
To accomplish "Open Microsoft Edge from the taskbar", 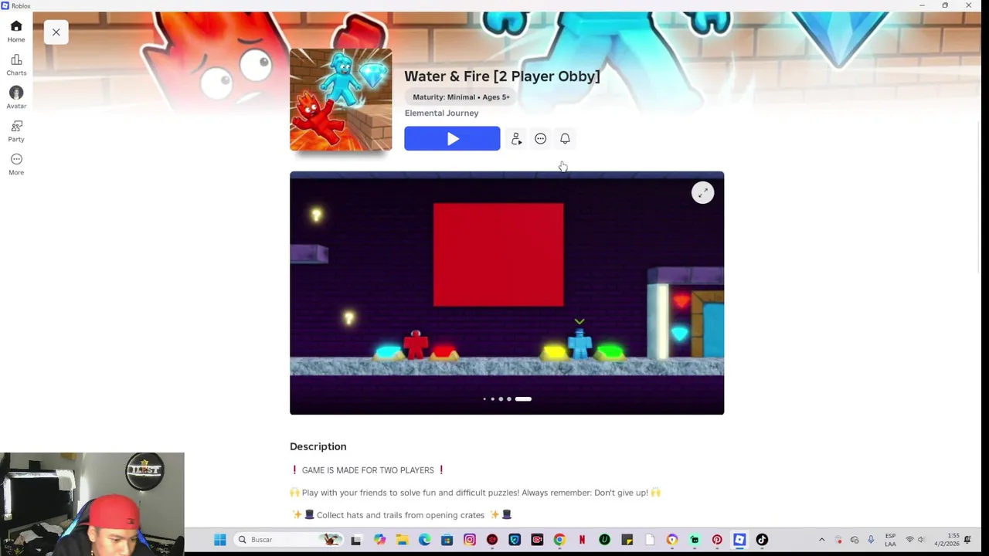I will pos(424,540).
